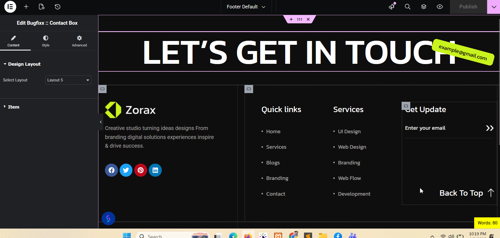Viewport: 500px width, 238px height.
Task: Click the Blogs quick link
Action: pyautogui.click(x=273, y=163)
